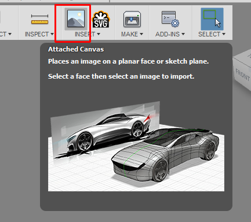This screenshot has height=222, width=251.
Task: Click the tooltip's blank area below the illustration
Action: point(136,201)
